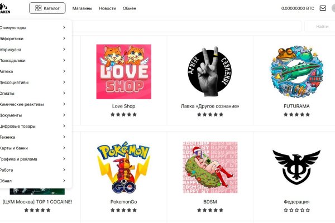Open the Love Shop logo image

click(x=123, y=71)
